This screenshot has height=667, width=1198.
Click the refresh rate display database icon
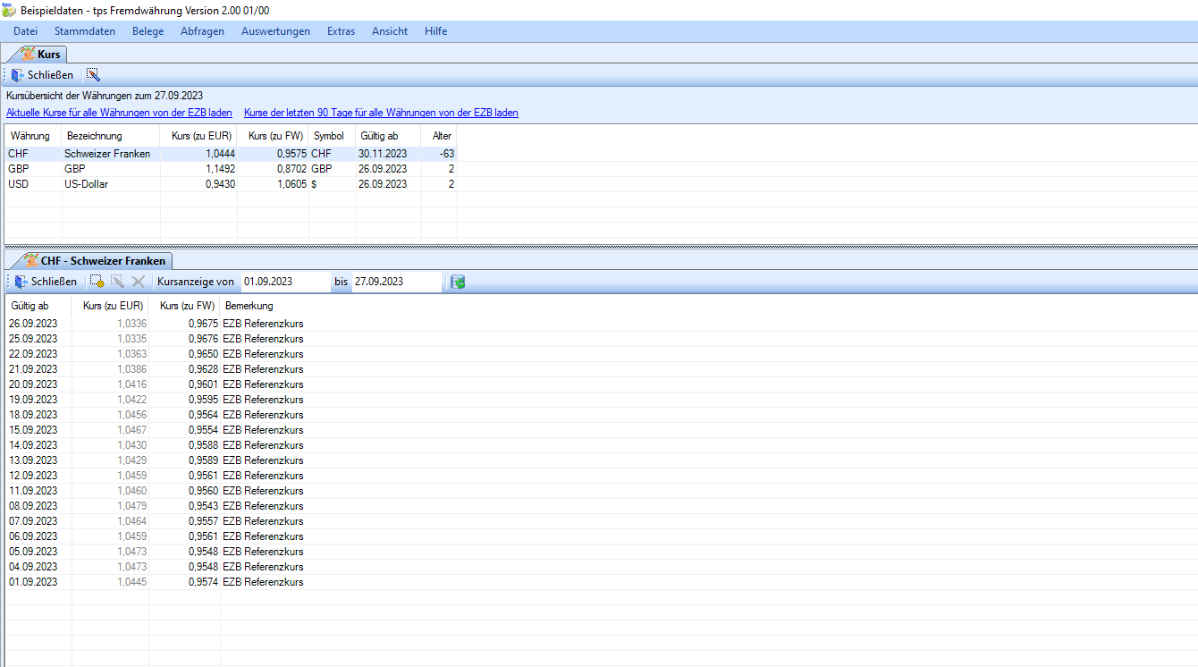[x=458, y=282]
